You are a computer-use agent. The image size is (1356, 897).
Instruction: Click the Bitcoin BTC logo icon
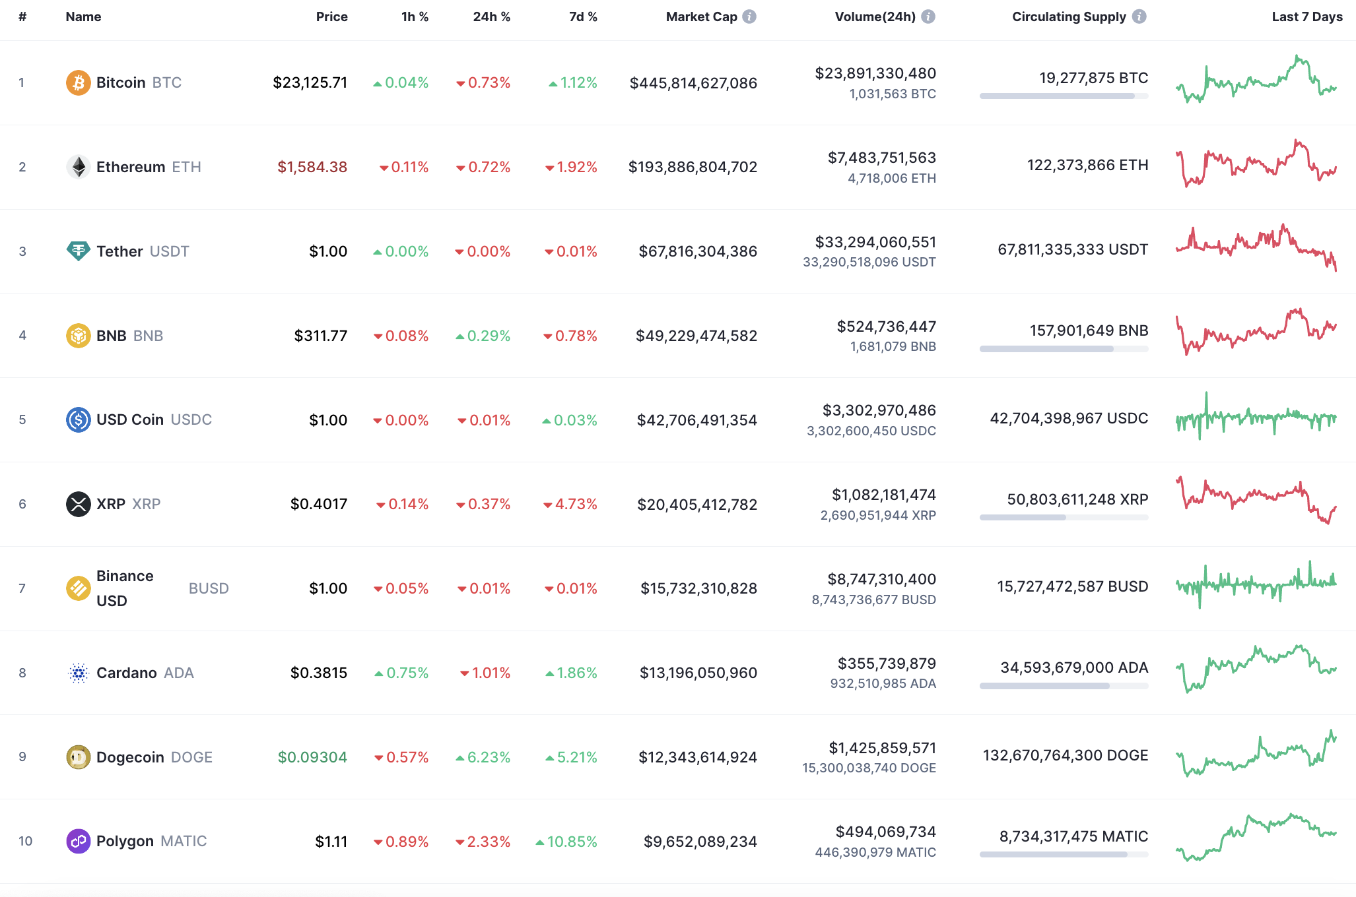[78, 82]
